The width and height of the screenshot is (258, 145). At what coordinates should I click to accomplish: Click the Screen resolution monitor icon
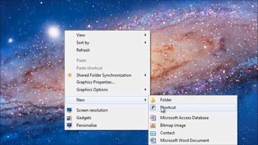(x=69, y=110)
